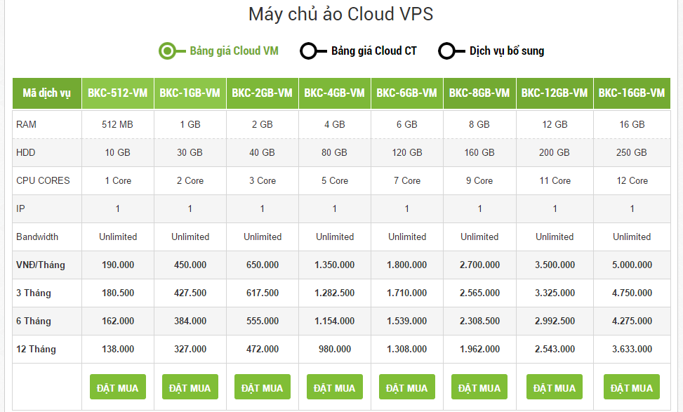Image resolution: width=683 pixels, height=412 pixels.
Task: Click the 12 Tháng row label
Action: 37,350
